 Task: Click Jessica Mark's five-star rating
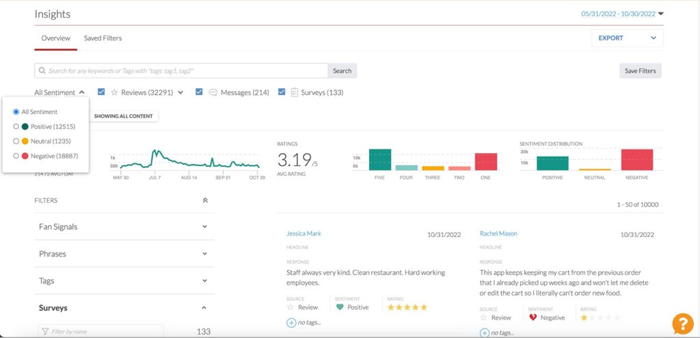[x=407, y=307]
